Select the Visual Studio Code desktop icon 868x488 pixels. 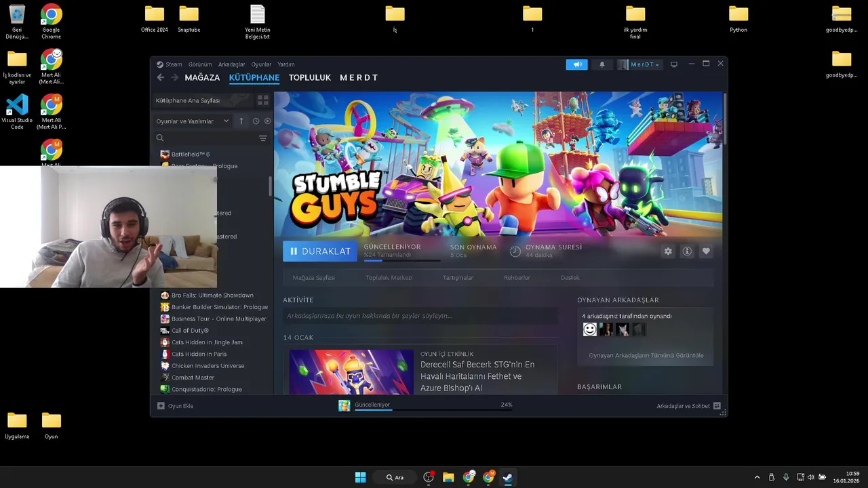17,112
